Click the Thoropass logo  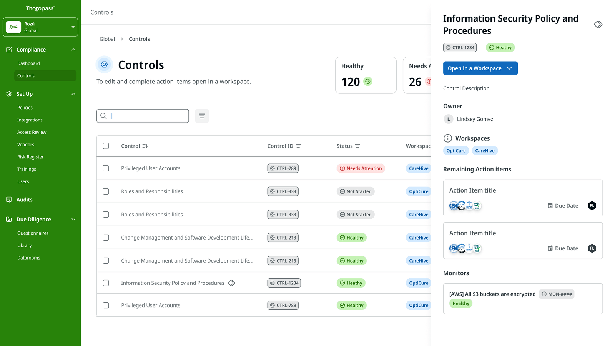40,8
